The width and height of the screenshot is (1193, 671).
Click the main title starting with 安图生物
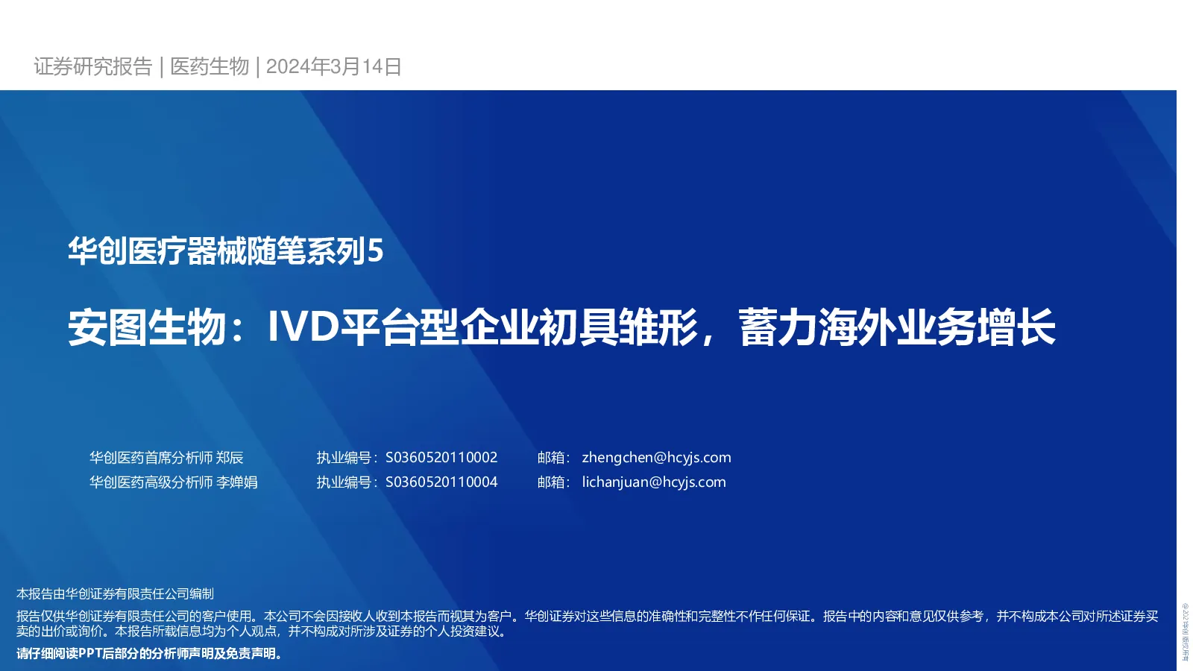(561, 327)
